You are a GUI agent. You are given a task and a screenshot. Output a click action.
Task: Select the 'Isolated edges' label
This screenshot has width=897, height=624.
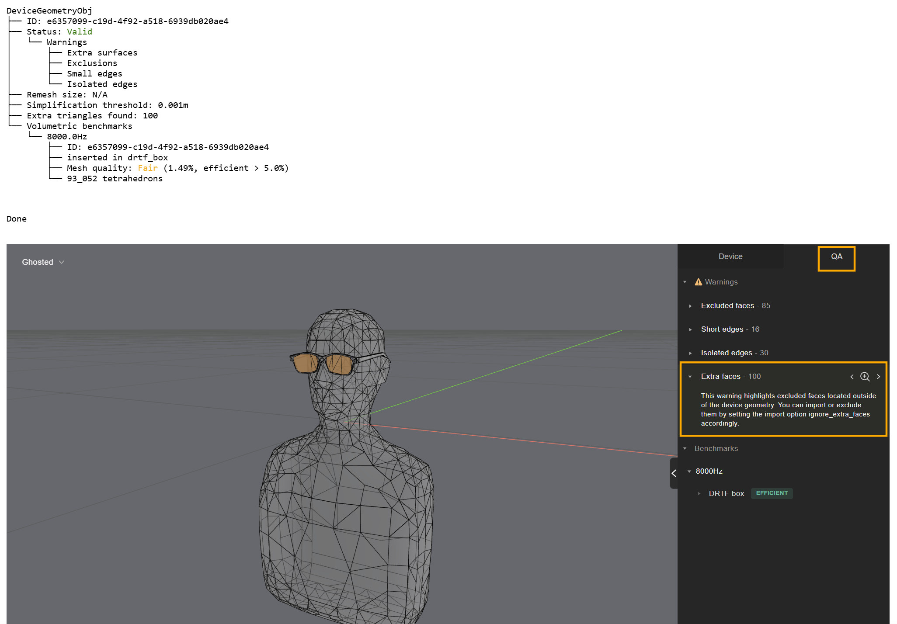click(727, 353)
